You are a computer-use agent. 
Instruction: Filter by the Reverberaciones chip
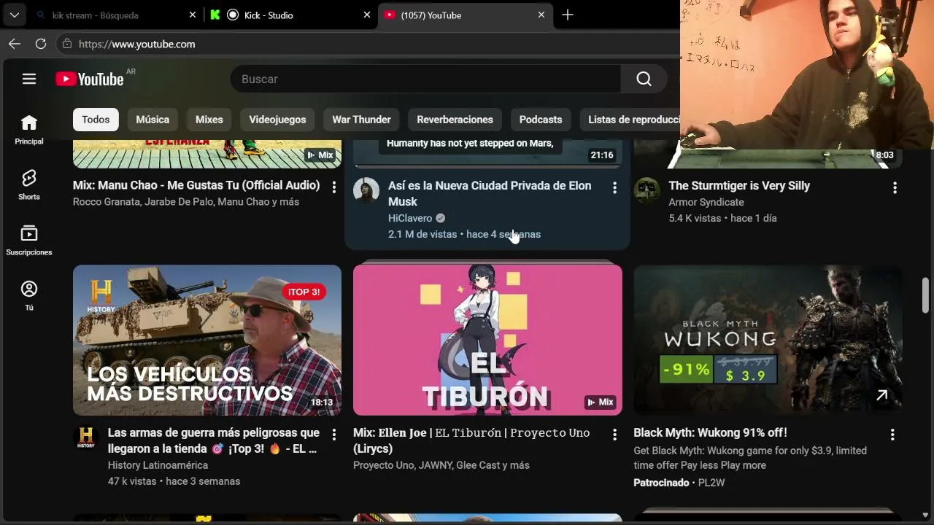click(x=455, y=120)
